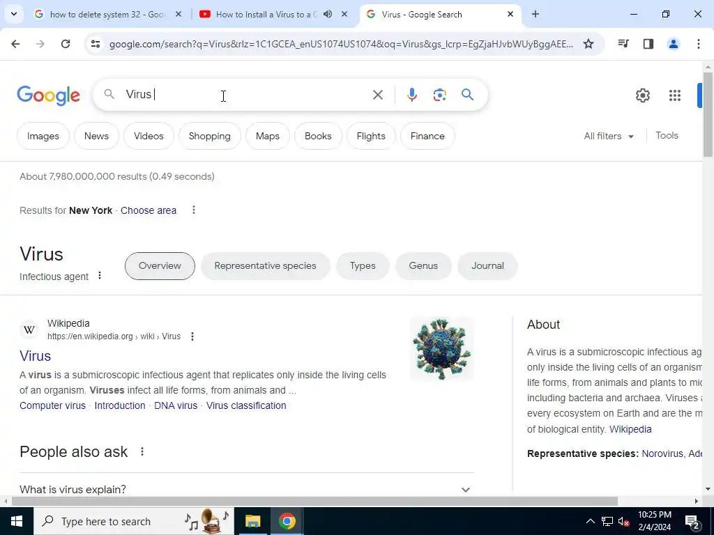
Task: Mute the audio on the YouTube tab
Action: pyautogui.click(x=328, y=14)
